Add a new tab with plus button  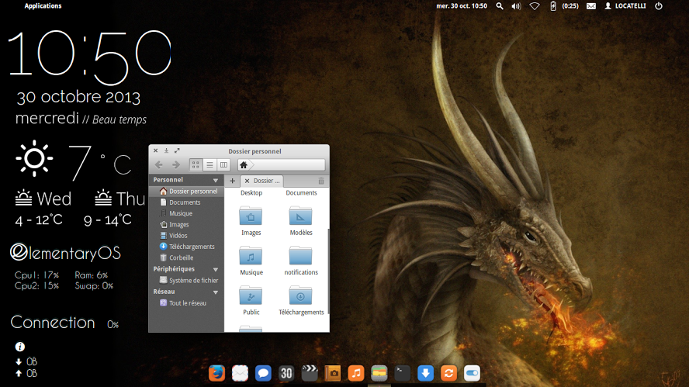click(x=233, y=181)
